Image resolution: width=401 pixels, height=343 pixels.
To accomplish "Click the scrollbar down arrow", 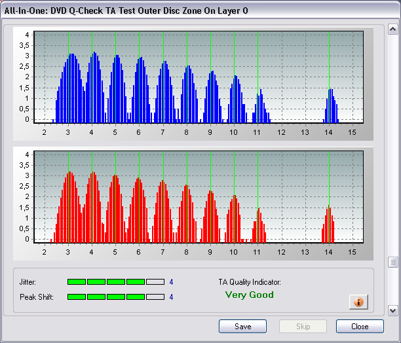I will (x=393, y=310).
